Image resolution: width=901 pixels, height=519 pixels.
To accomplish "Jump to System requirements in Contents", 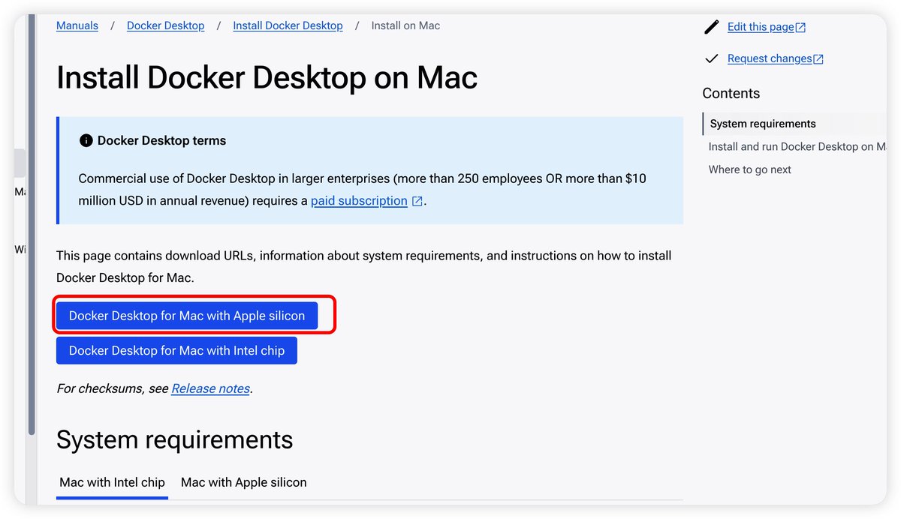I will tap(763, 124).
